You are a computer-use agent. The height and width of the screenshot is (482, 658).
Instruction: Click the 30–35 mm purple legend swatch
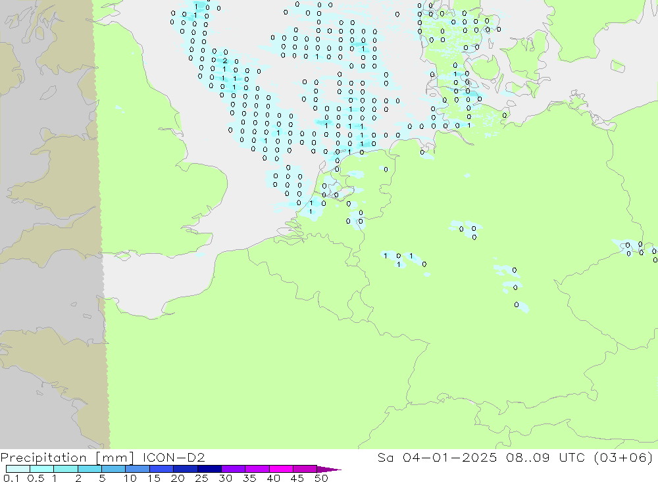[234, 469]
